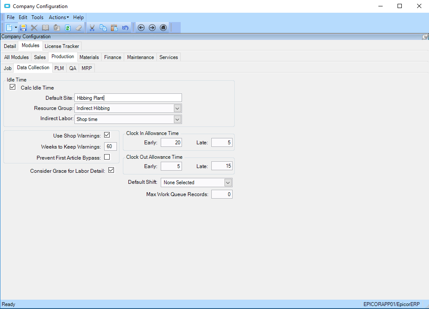Click the Max Work Queue Records field
This screenshot has width=429, height=309.
[222, 194]
